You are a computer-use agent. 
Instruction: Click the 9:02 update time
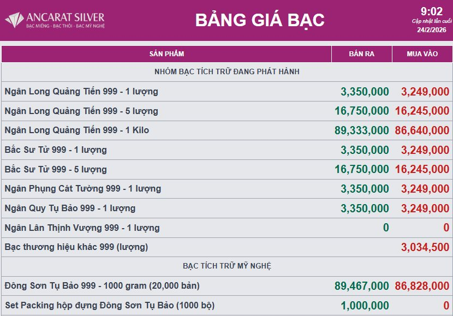pos(431,11)
